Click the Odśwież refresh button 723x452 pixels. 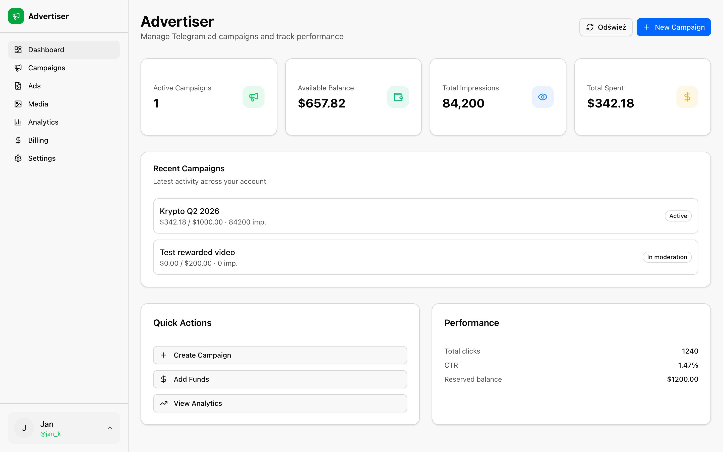(606, 27)
